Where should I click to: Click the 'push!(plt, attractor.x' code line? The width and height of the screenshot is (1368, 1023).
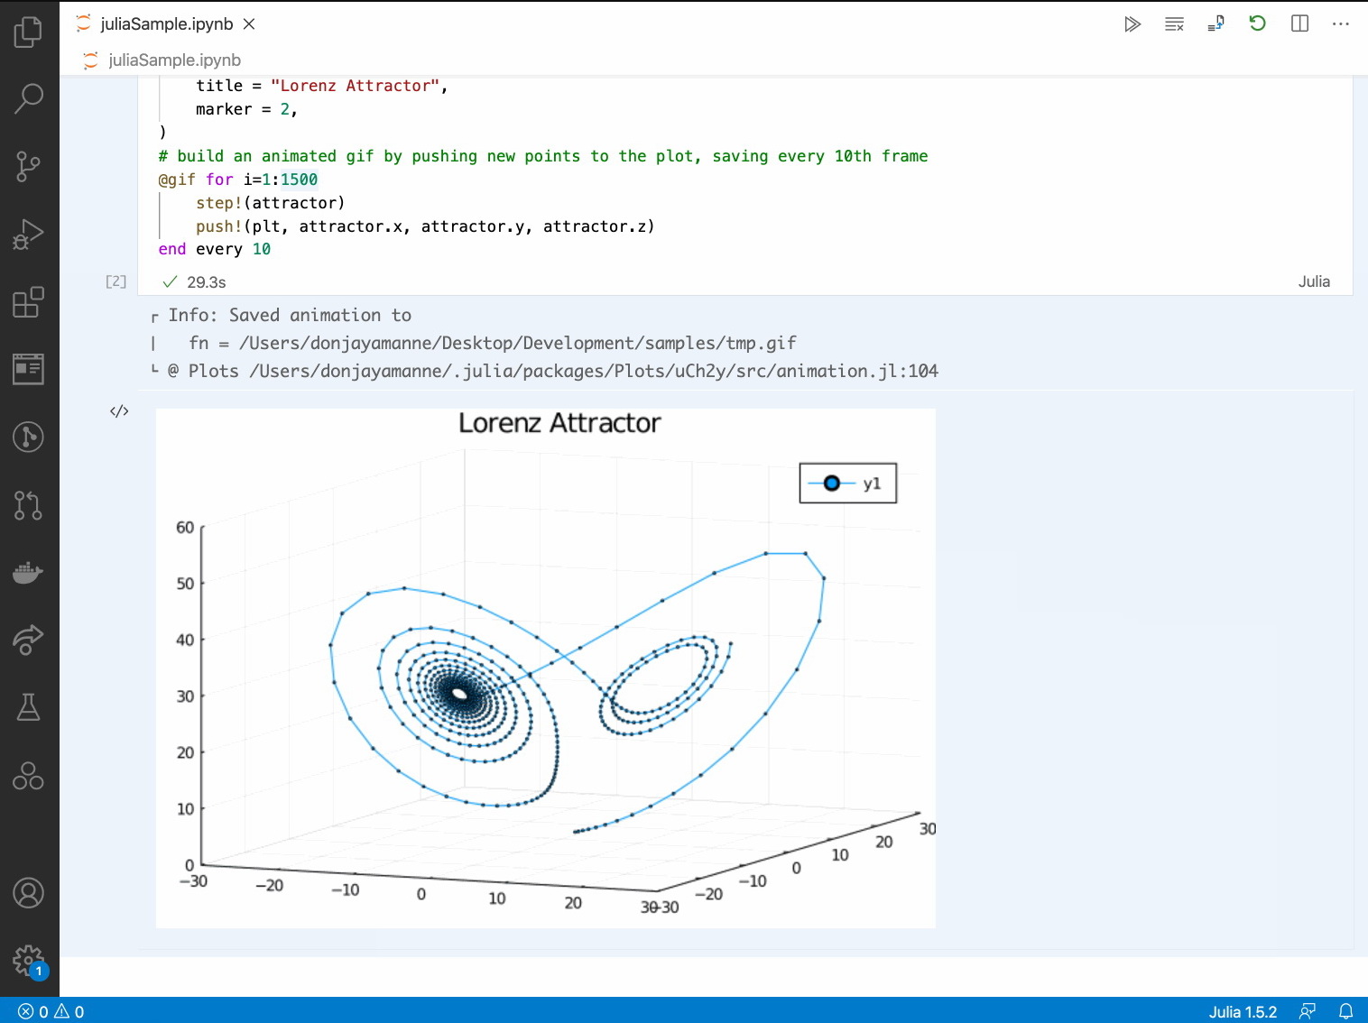coord(425,226)
